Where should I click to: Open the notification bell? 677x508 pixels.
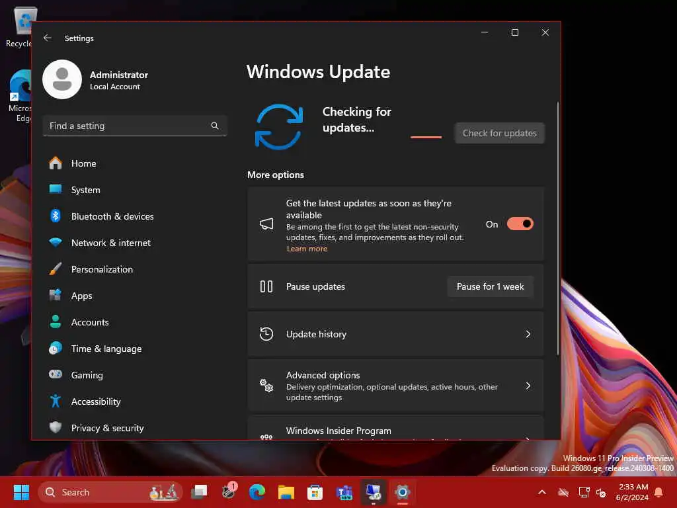[x=659, y=492]
